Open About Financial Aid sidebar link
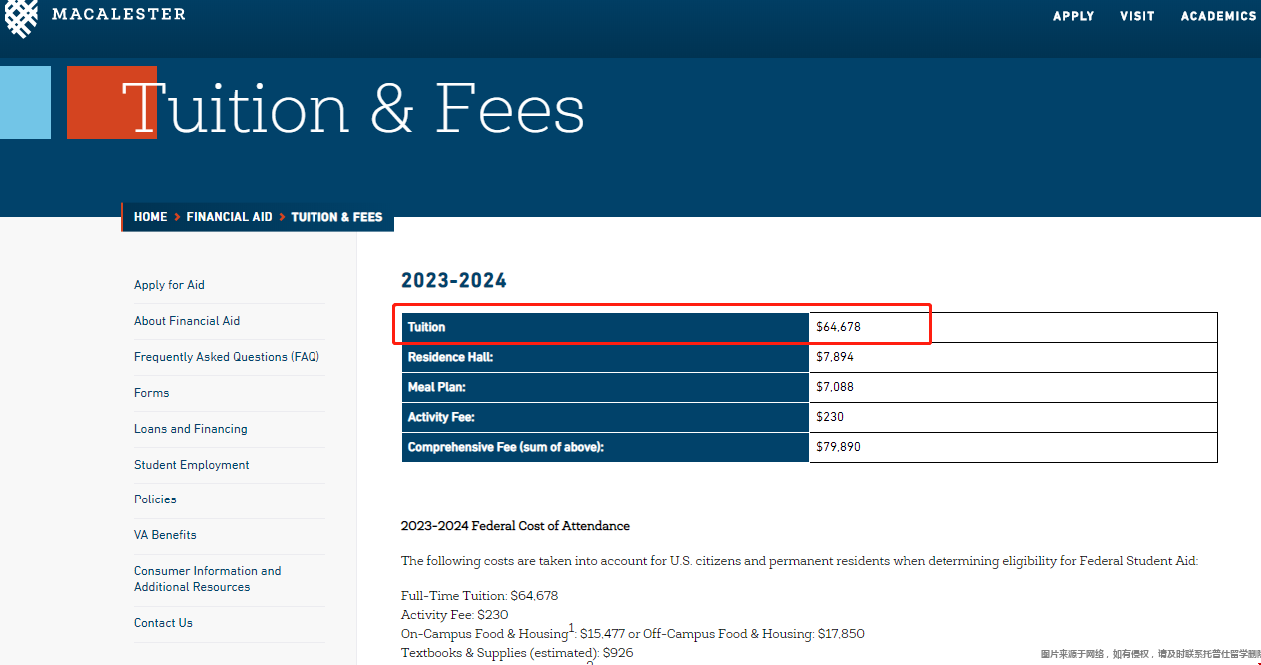 tap(187, 321)
